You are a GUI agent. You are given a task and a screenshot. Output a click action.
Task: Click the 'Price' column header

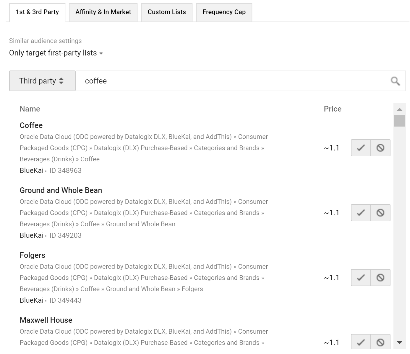tap(333, 109)
